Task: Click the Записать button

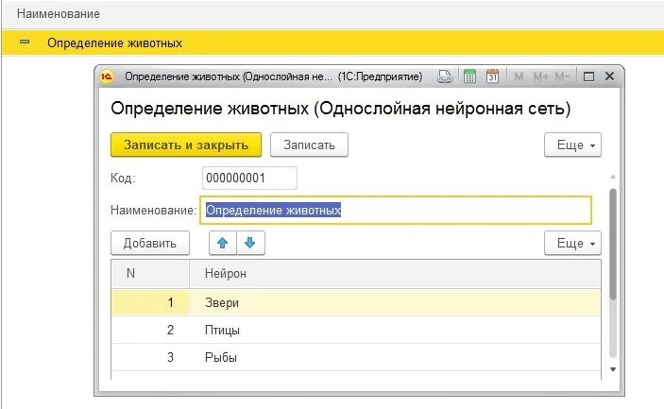Action: tap(309, 145)
